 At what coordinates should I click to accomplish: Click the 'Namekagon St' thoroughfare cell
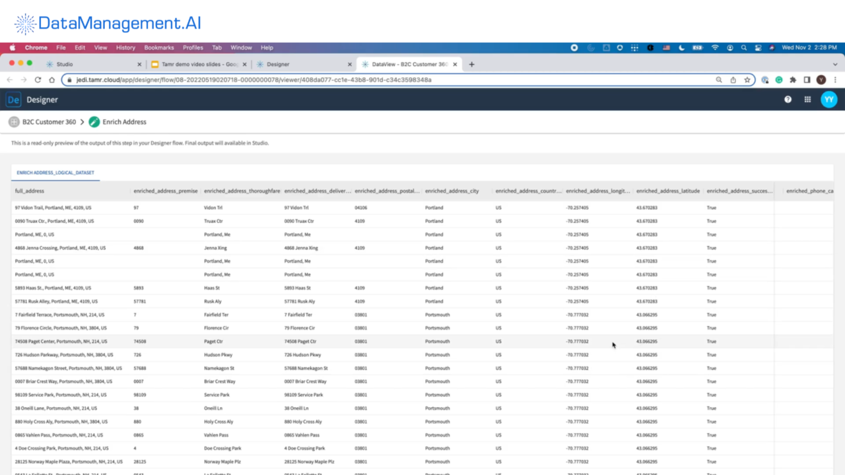(x=219, y=368)
